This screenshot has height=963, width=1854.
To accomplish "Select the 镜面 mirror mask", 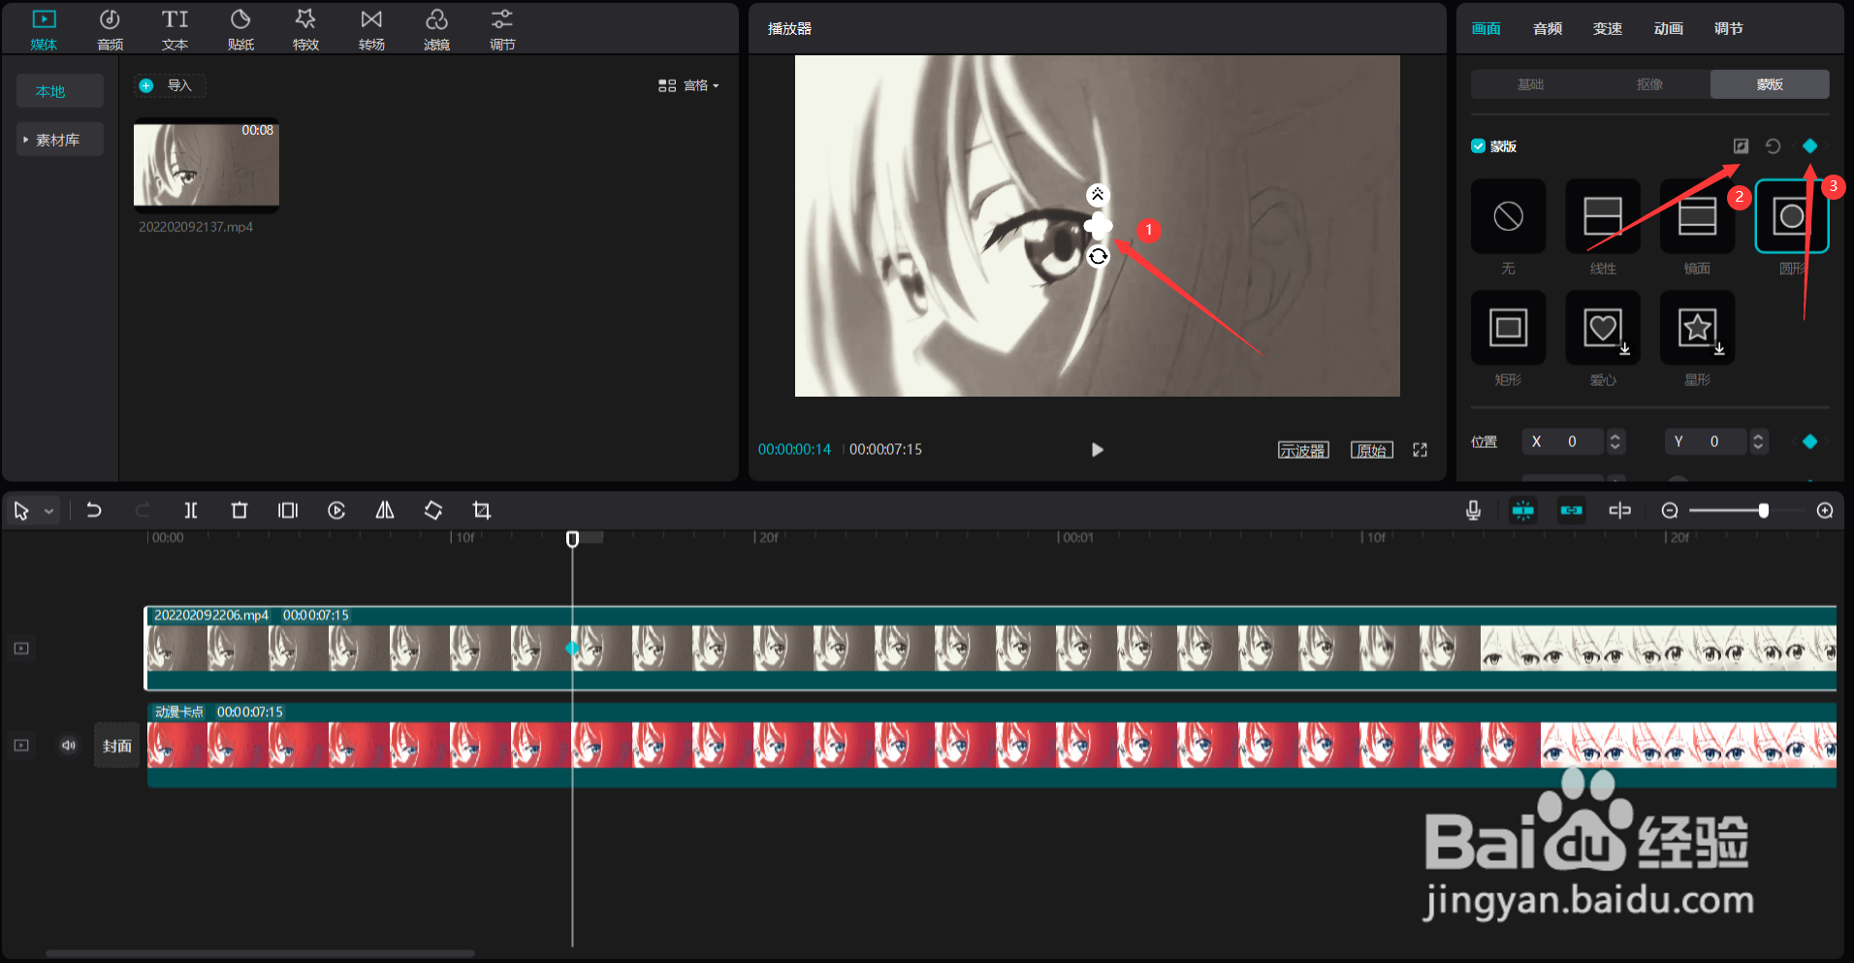I will [1697, 216].
